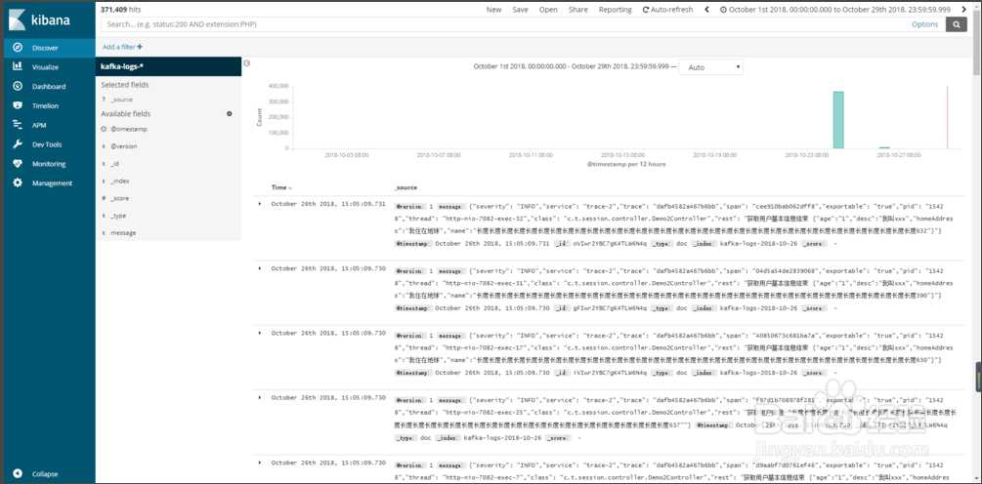Click the Management gear icon

[x=18, y=183]
